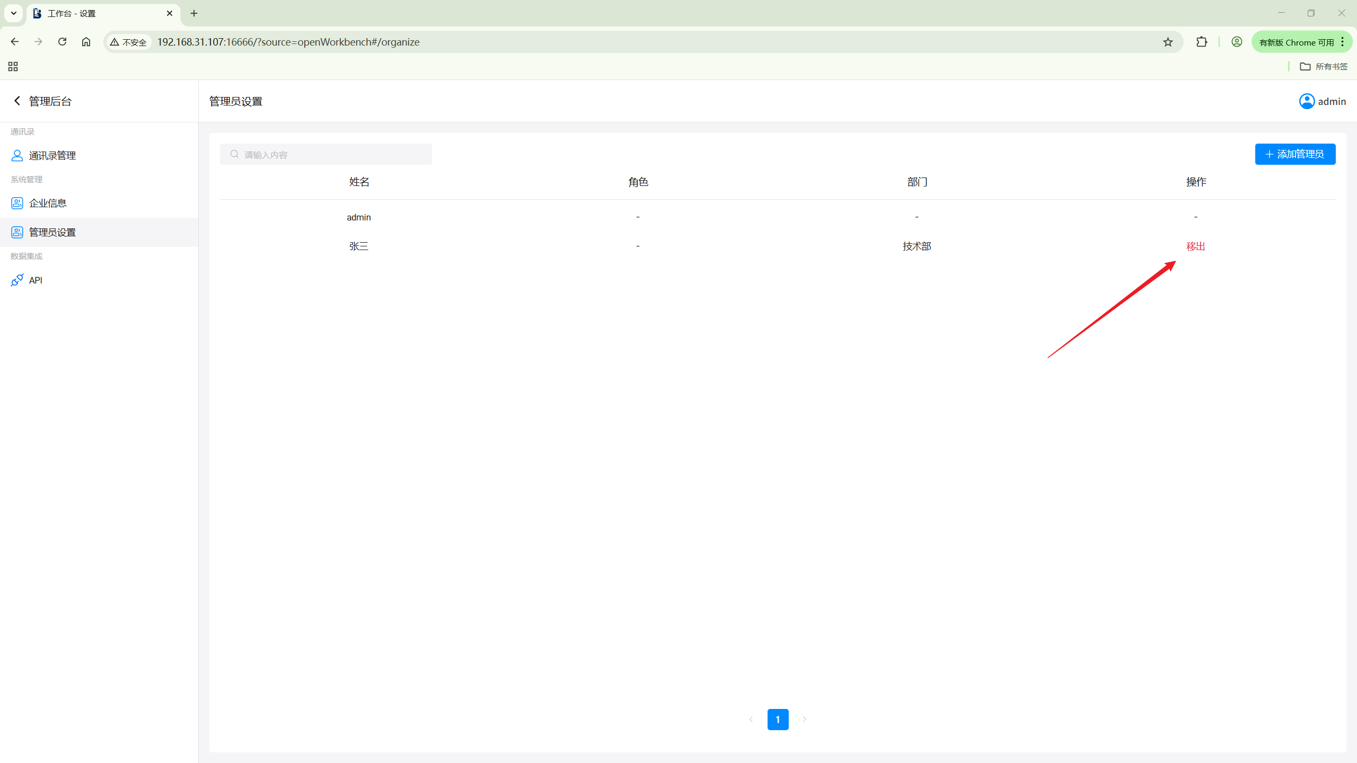Bookmark this page with star icon
This screenshot has height=763, width=1357.
coord(1168,42)
